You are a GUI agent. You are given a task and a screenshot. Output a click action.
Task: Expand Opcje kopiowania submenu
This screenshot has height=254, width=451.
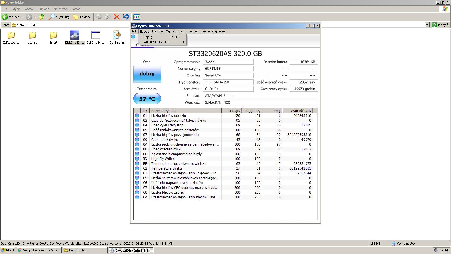point(162,42)
